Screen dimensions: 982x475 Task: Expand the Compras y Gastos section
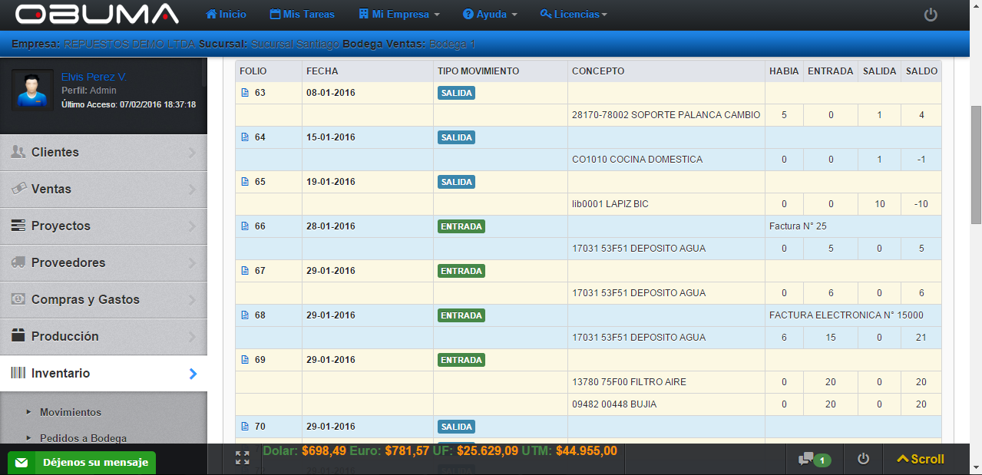tap(103, 299)
